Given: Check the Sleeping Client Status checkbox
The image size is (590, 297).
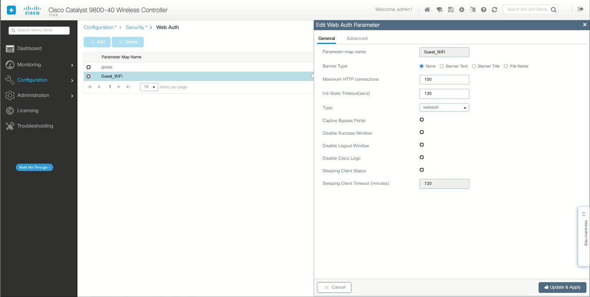Looking at the screenshot, I should point(421,170).
